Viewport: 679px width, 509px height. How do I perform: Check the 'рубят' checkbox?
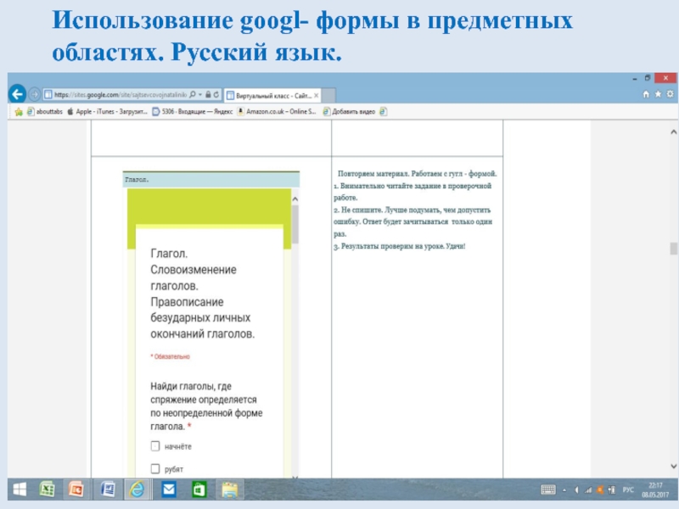coord(155,468)
